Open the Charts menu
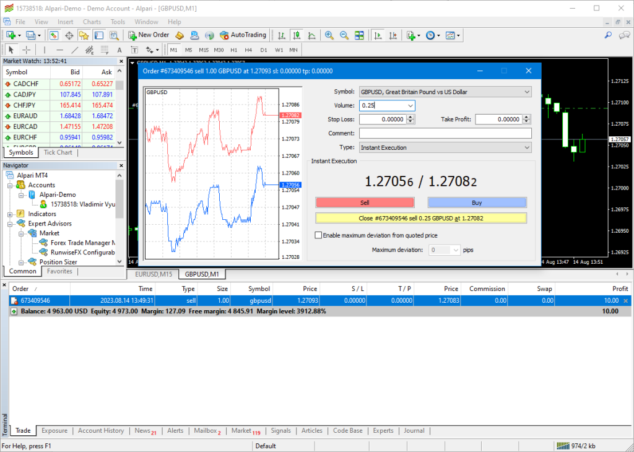The image size is (634, 452). tap(92, 22)
